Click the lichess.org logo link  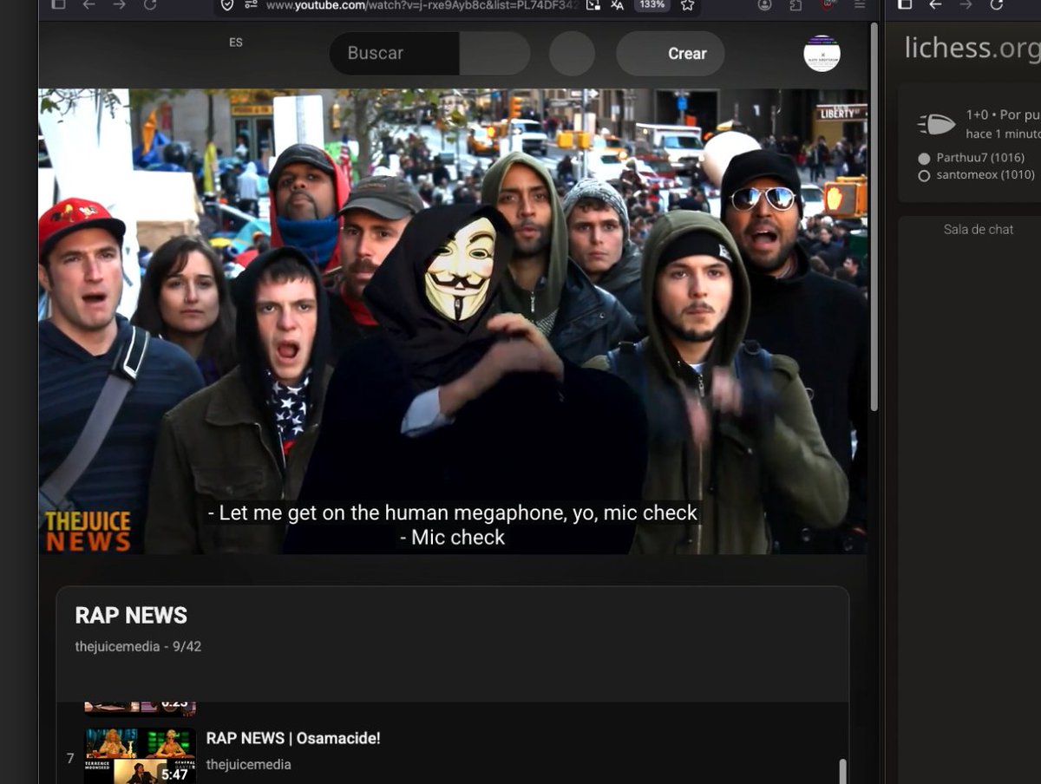[x=972, y=48]
